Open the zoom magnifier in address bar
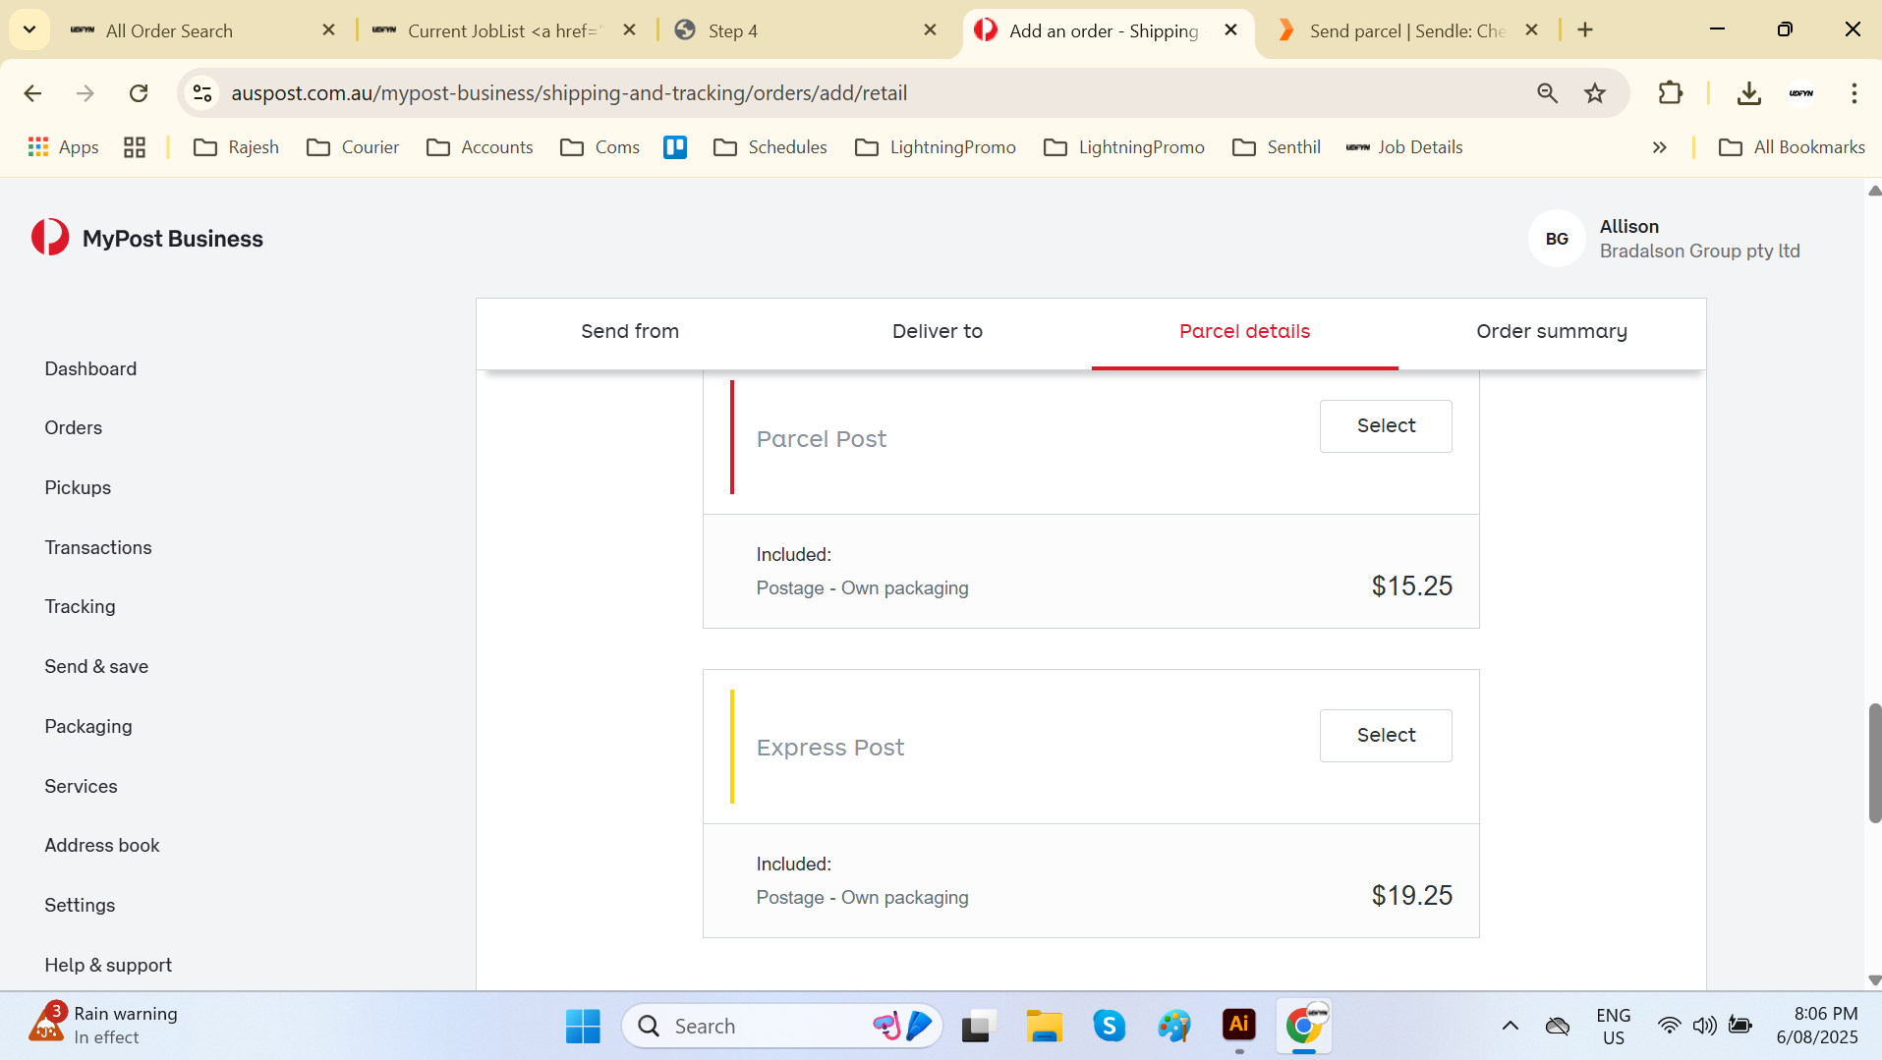 pyautogui.click(x=1547, y=93)
